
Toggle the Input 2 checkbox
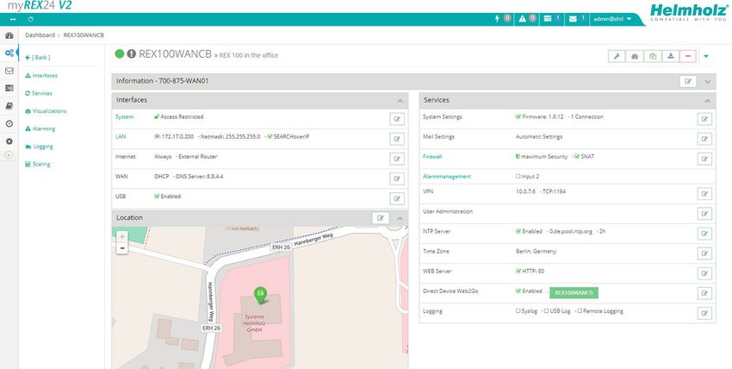point(518,177)
